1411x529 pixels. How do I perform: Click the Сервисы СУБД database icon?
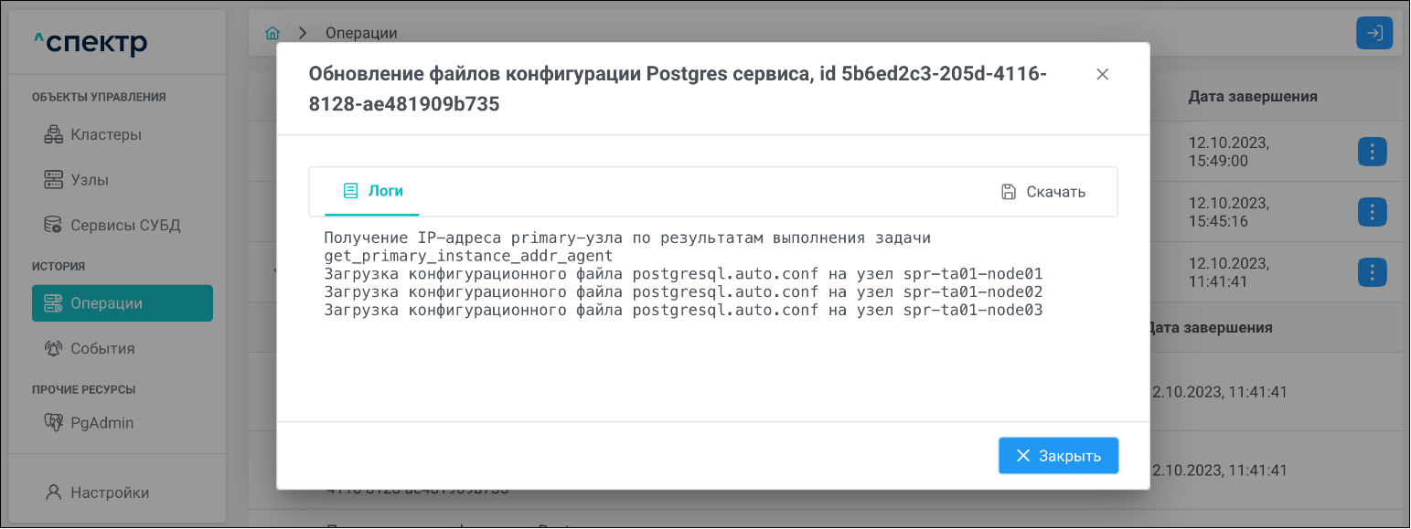tap(54, 225)
